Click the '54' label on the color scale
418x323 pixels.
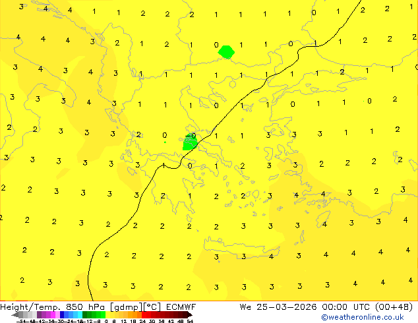pyautogui.click(x=190, y=321)
